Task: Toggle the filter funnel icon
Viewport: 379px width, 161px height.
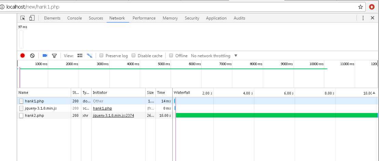Action: click(54, 56)
